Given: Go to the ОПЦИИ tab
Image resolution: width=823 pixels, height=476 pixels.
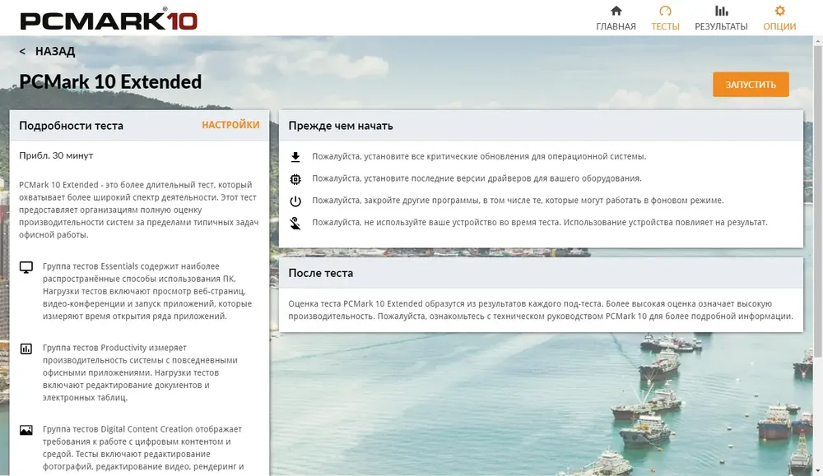Looking at the screenshot, I should 779,18.
